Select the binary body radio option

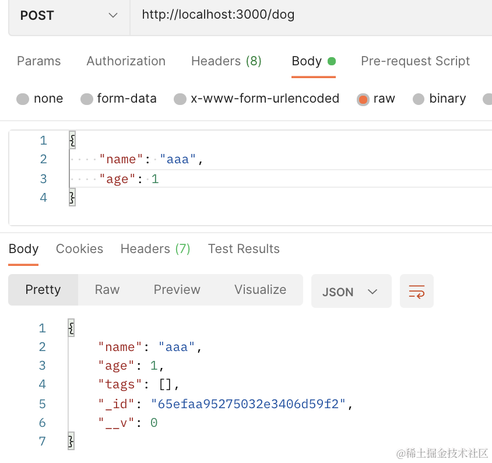tap(419, 99)
